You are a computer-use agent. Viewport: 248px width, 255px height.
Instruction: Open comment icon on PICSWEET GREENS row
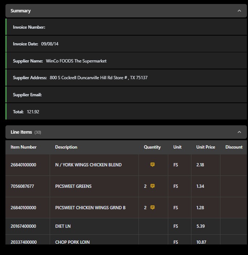pyautogui.click(x=152, y=186)
